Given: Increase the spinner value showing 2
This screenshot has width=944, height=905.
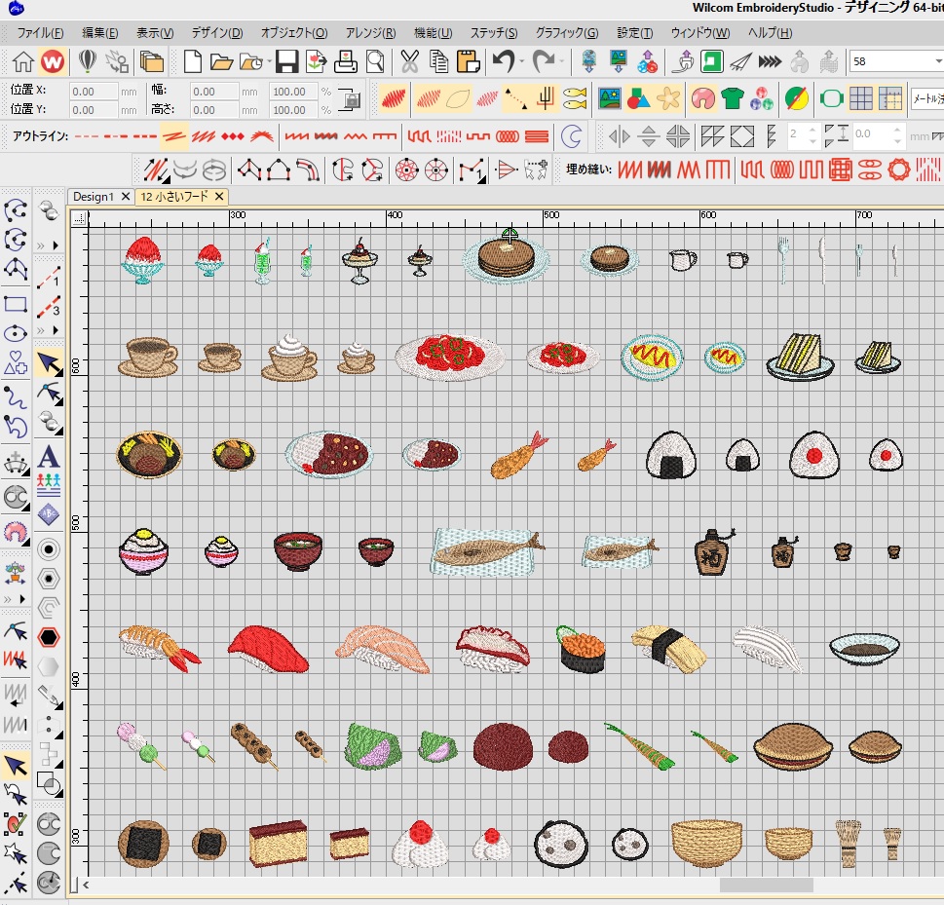Looking at the screenshot, I should pyautogui.click(x=812, y=131).
